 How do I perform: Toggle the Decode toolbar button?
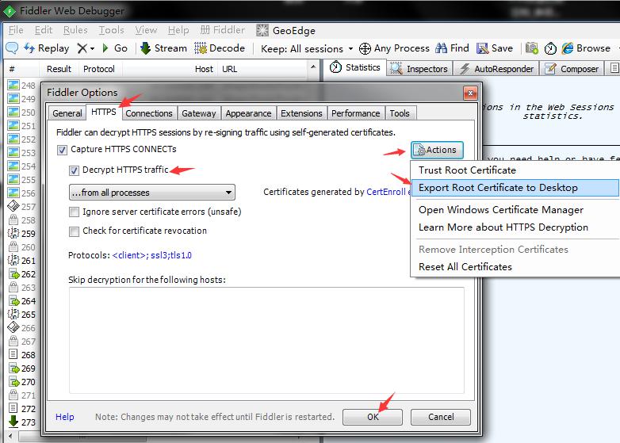[220, 48]
